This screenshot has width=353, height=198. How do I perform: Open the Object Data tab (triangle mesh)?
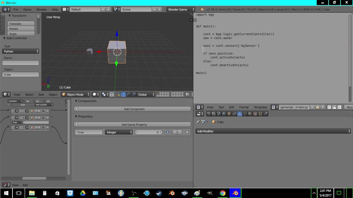click(245, 114)
